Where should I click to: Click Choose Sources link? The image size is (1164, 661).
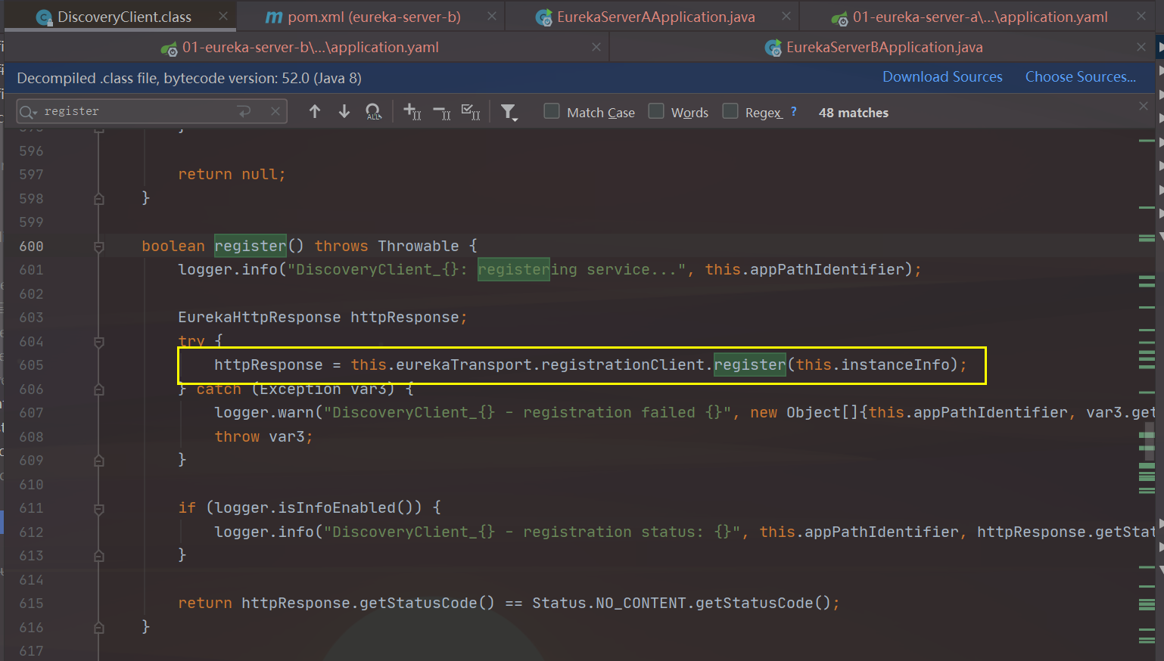[1081, 77]
